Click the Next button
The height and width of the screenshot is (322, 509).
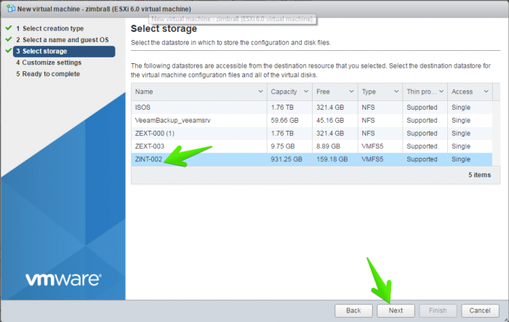point(396,310)
